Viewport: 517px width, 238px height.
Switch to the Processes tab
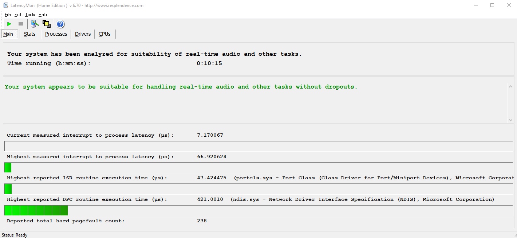click(56, 34)
